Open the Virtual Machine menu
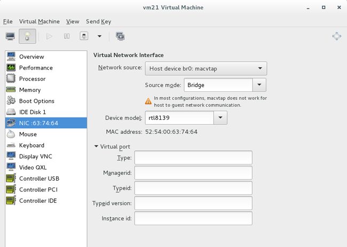The image size is (347, 247). 40,21
